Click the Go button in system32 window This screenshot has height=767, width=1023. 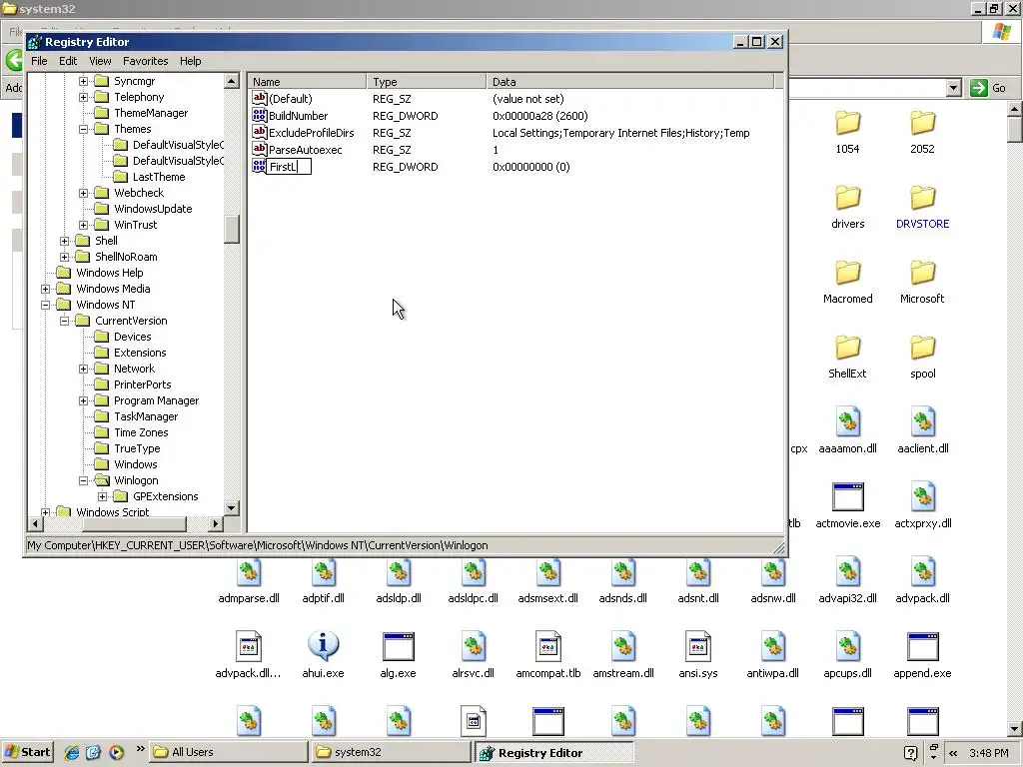(x=988, y=88)
